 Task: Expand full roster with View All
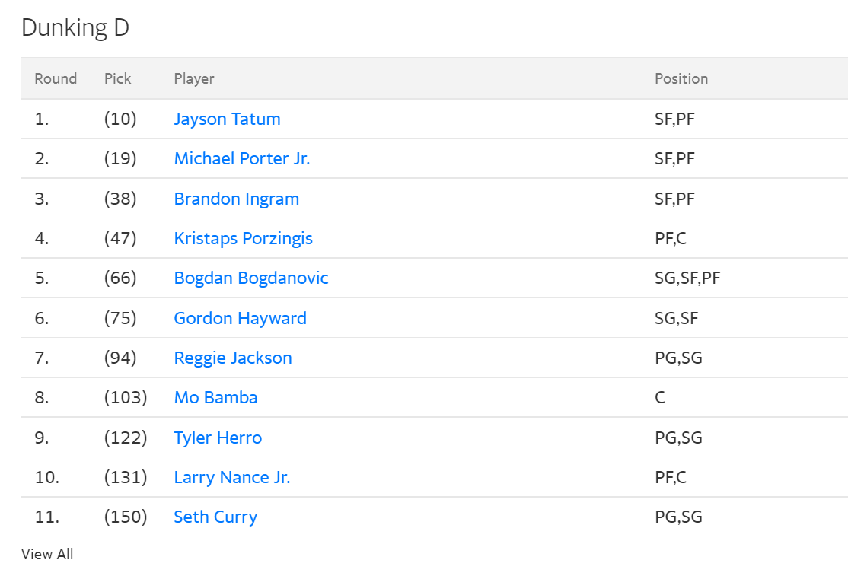(47, 554)
